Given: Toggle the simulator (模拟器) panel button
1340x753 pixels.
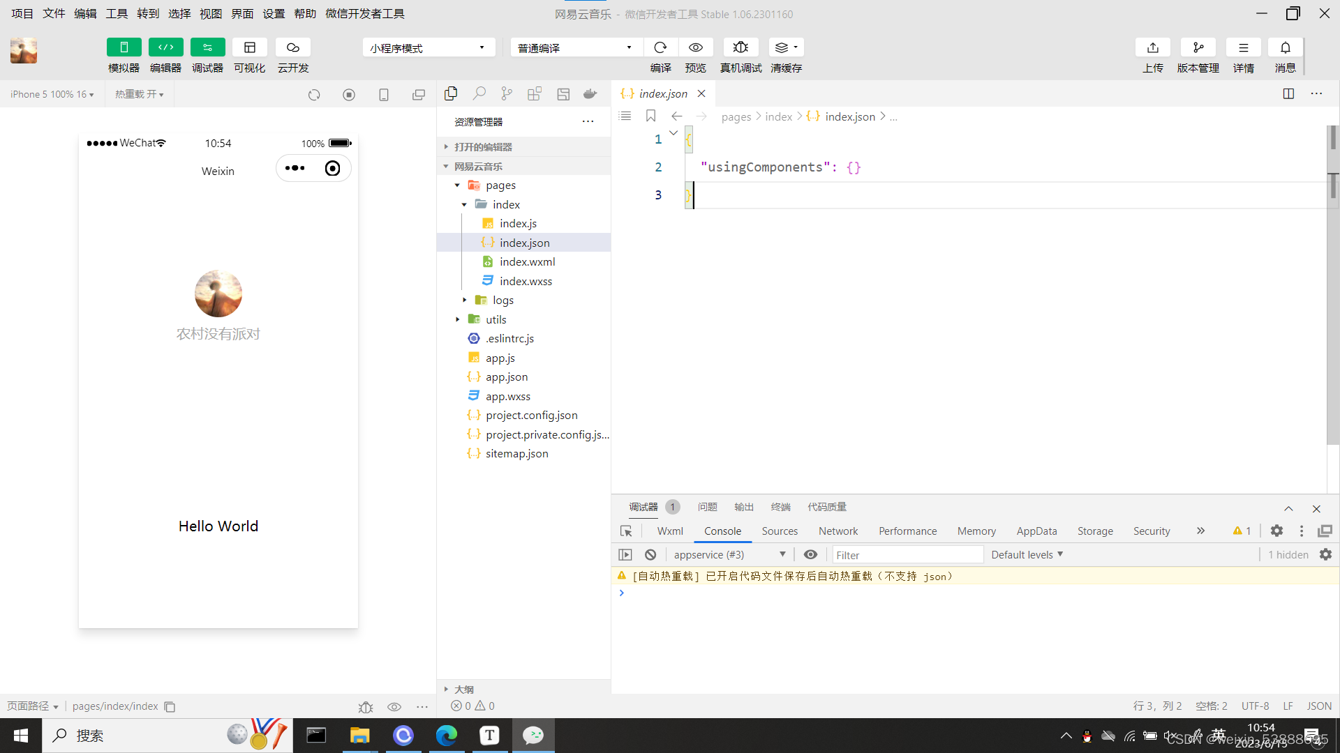Looking at the screenshot, I should tap(124, 47).
